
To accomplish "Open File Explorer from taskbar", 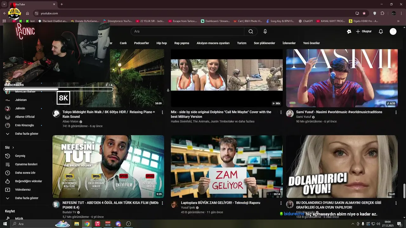I will tap(76, 224).
